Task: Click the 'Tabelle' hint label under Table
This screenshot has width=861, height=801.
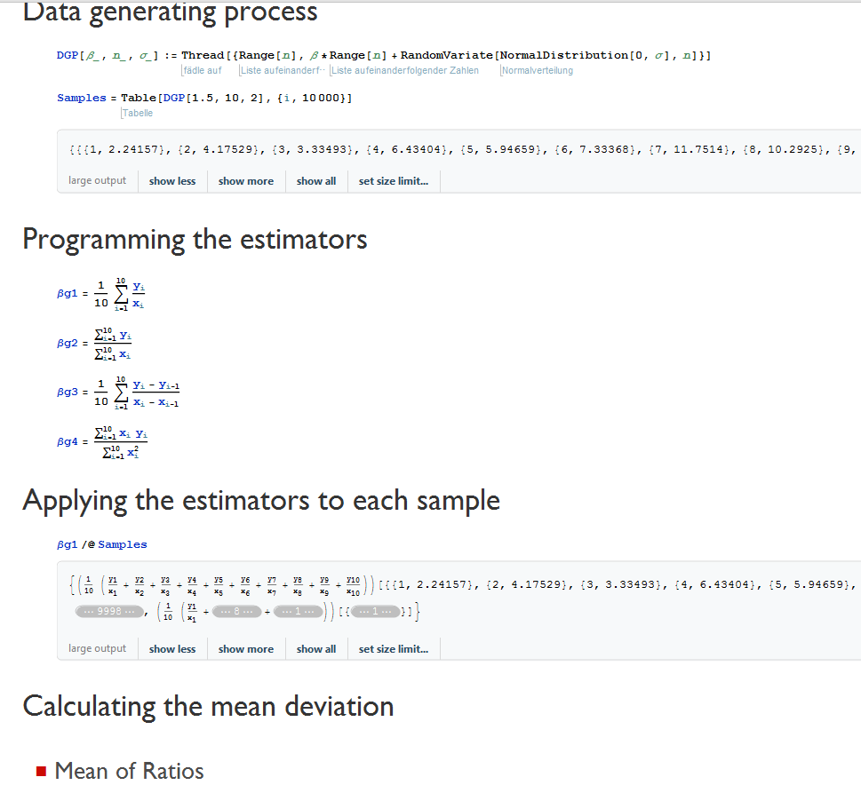Action: click(x=137, y=113)
